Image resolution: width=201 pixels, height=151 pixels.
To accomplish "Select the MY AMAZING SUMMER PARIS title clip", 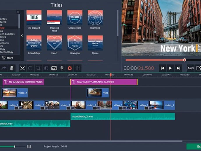I will click(23, 82).
